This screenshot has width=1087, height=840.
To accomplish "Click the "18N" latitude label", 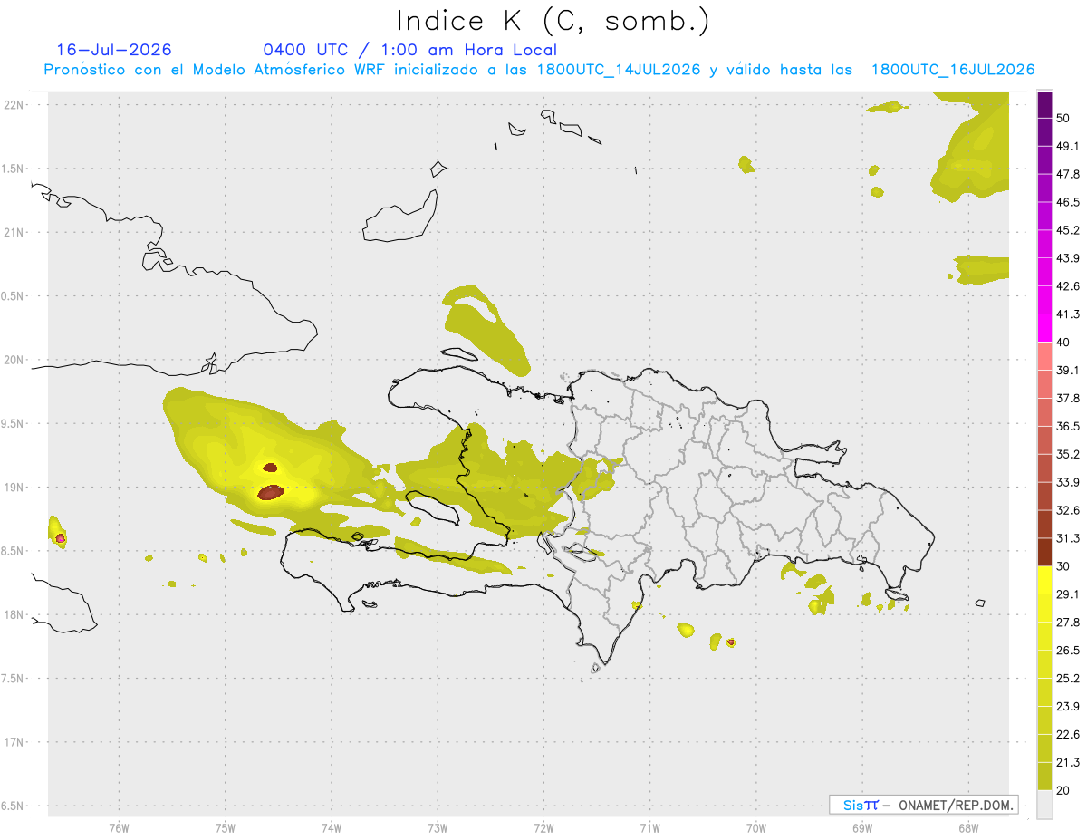I will 14,615.
